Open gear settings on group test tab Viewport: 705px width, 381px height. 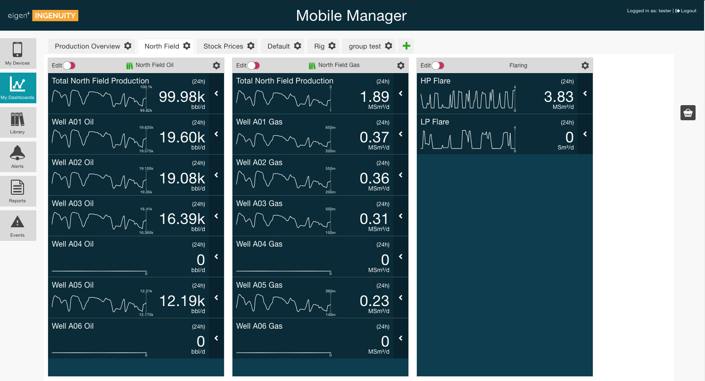click(x=389, y=46)
